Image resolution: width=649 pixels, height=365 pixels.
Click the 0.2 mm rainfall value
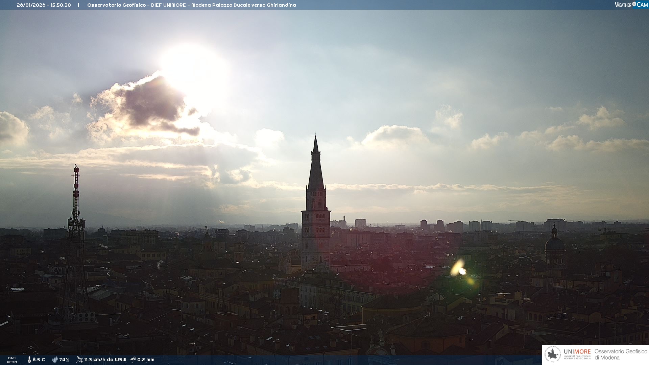pos(146,360)
